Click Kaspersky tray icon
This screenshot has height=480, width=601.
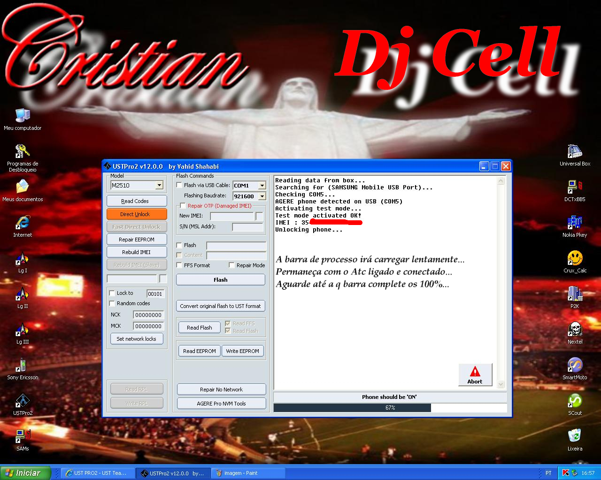pyautogui.click(x=566, y=473)
